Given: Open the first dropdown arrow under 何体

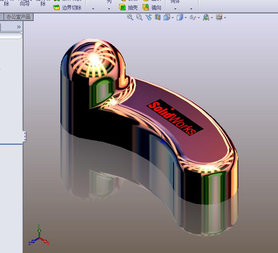Looking at the screenshot, I should point(175,9).
